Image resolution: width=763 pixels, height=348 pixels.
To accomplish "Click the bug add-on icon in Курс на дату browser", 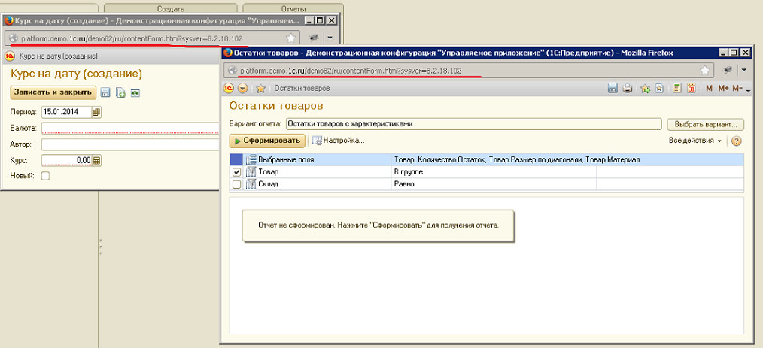I will pyautogui.click(x=314, y=38).
